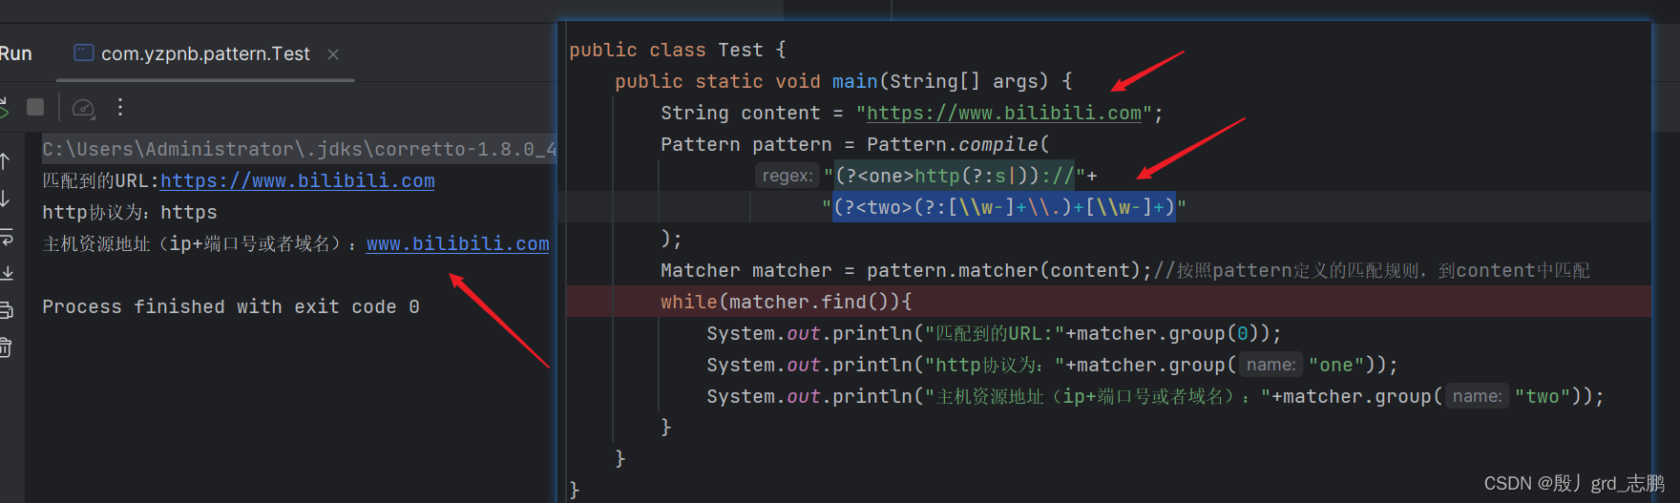Click the Stop process square icon
The height and width of the screenshot is (503, 1680).
point(35,107)
